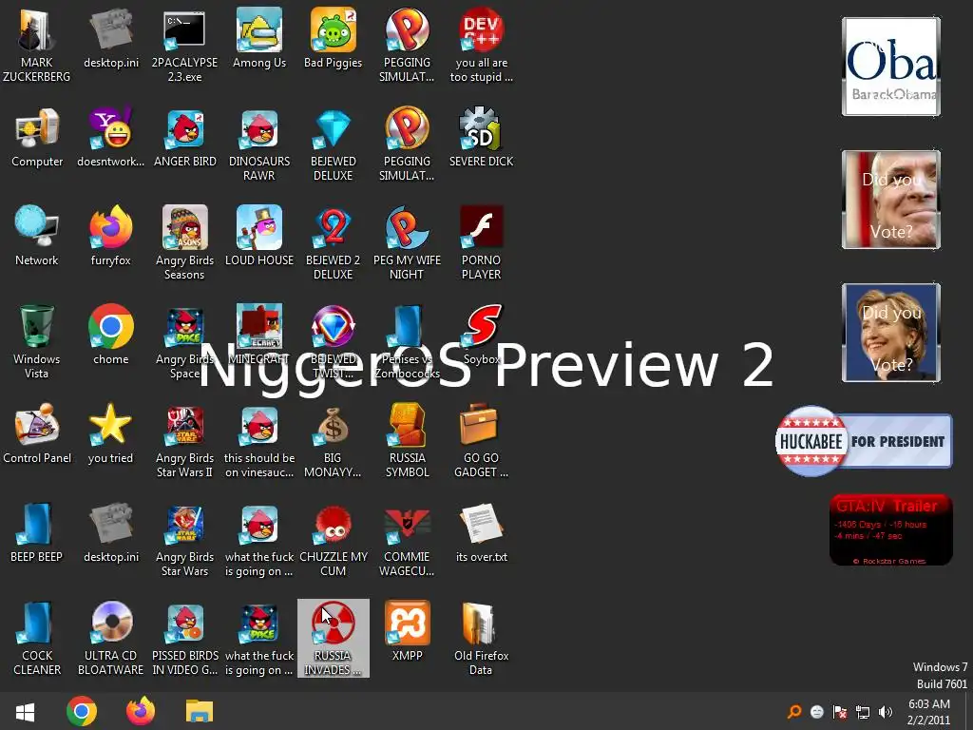
Task: Launch the Soybox red S icon
Action: (x=482, y=336)
